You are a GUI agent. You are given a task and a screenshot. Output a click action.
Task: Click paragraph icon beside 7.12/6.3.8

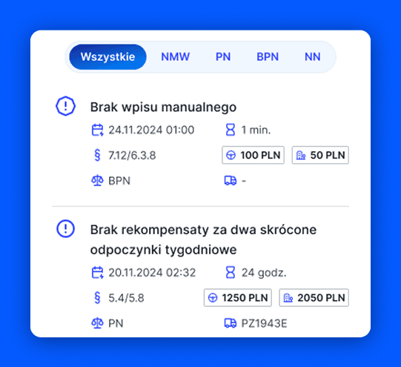coord(97,155)
